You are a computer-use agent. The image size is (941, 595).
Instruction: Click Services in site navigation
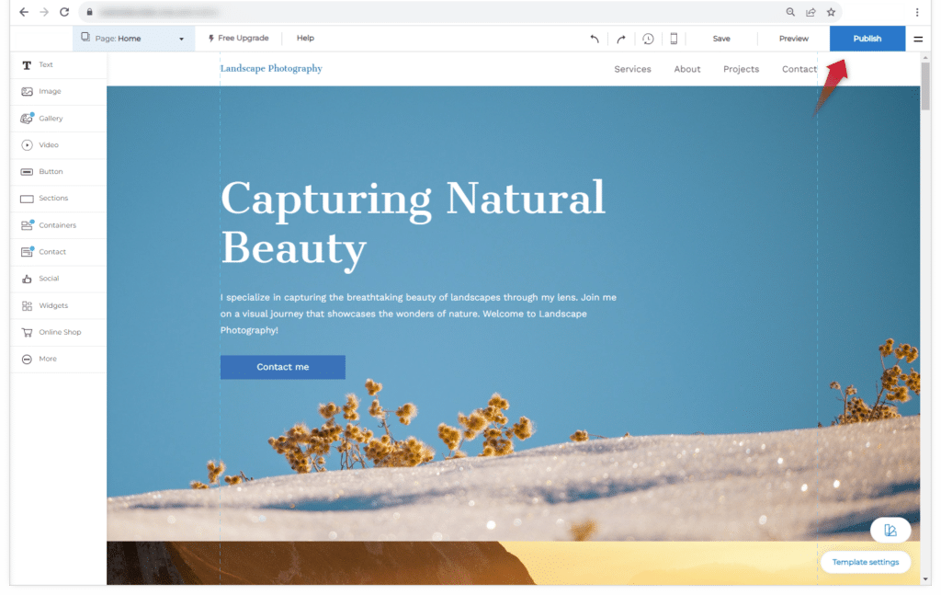point(632,69)
